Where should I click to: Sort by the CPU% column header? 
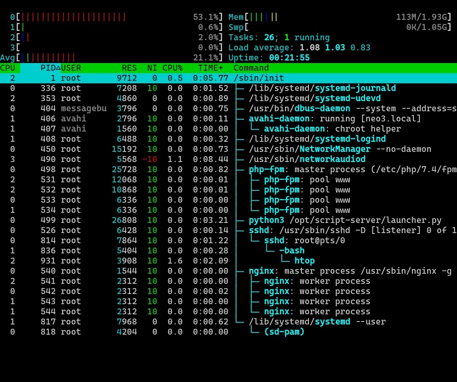(x=172, y=68)
